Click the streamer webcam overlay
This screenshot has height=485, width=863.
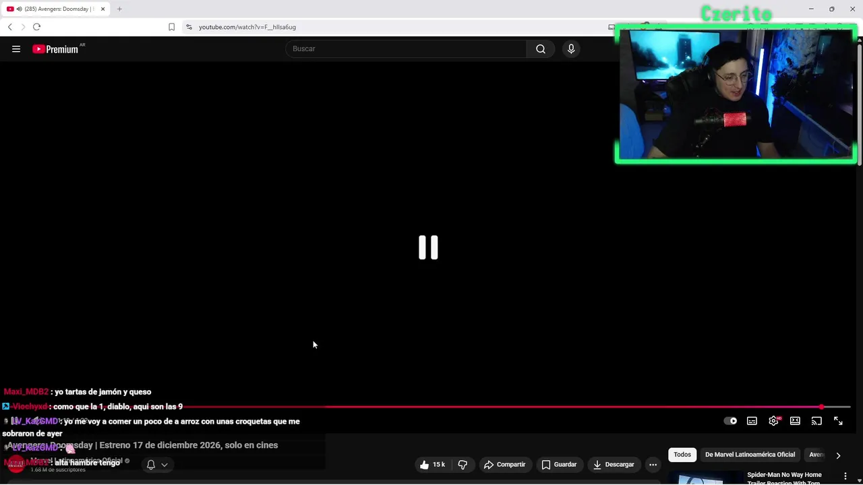point(736,94)
